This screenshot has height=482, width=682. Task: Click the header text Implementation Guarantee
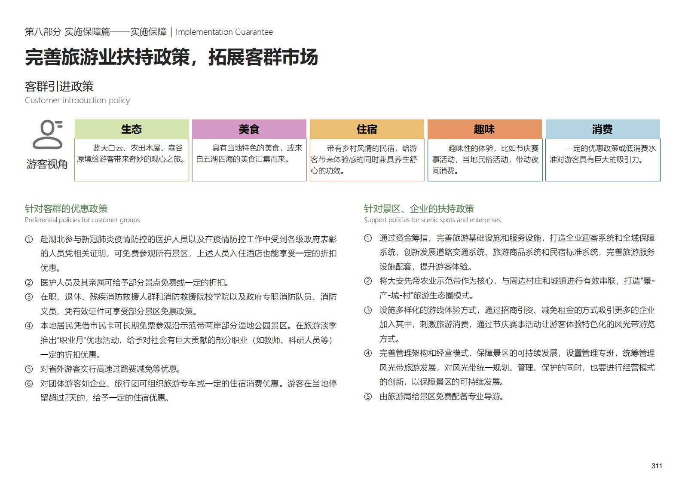click(224, 32)
